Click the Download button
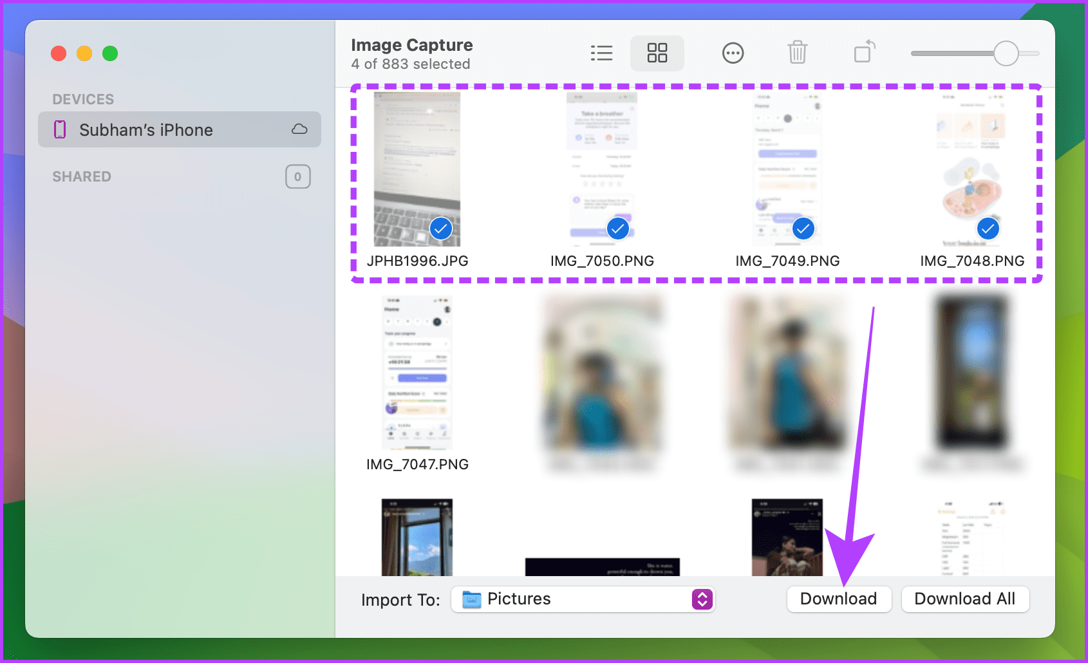Viewport: 1088px width, 663px height. point(839,599)
